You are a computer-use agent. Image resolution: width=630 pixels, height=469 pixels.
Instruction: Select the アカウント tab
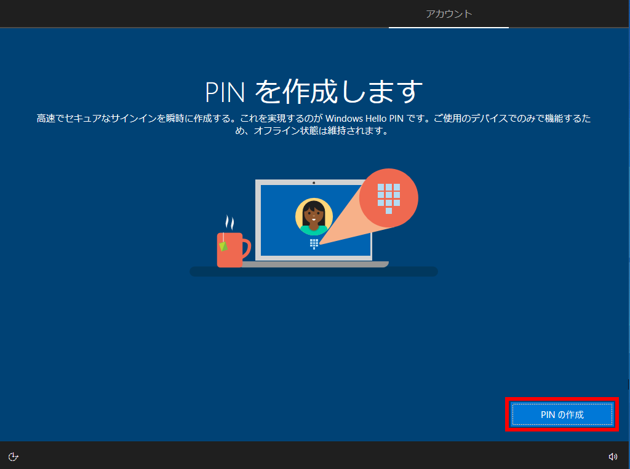pos(449,14)
